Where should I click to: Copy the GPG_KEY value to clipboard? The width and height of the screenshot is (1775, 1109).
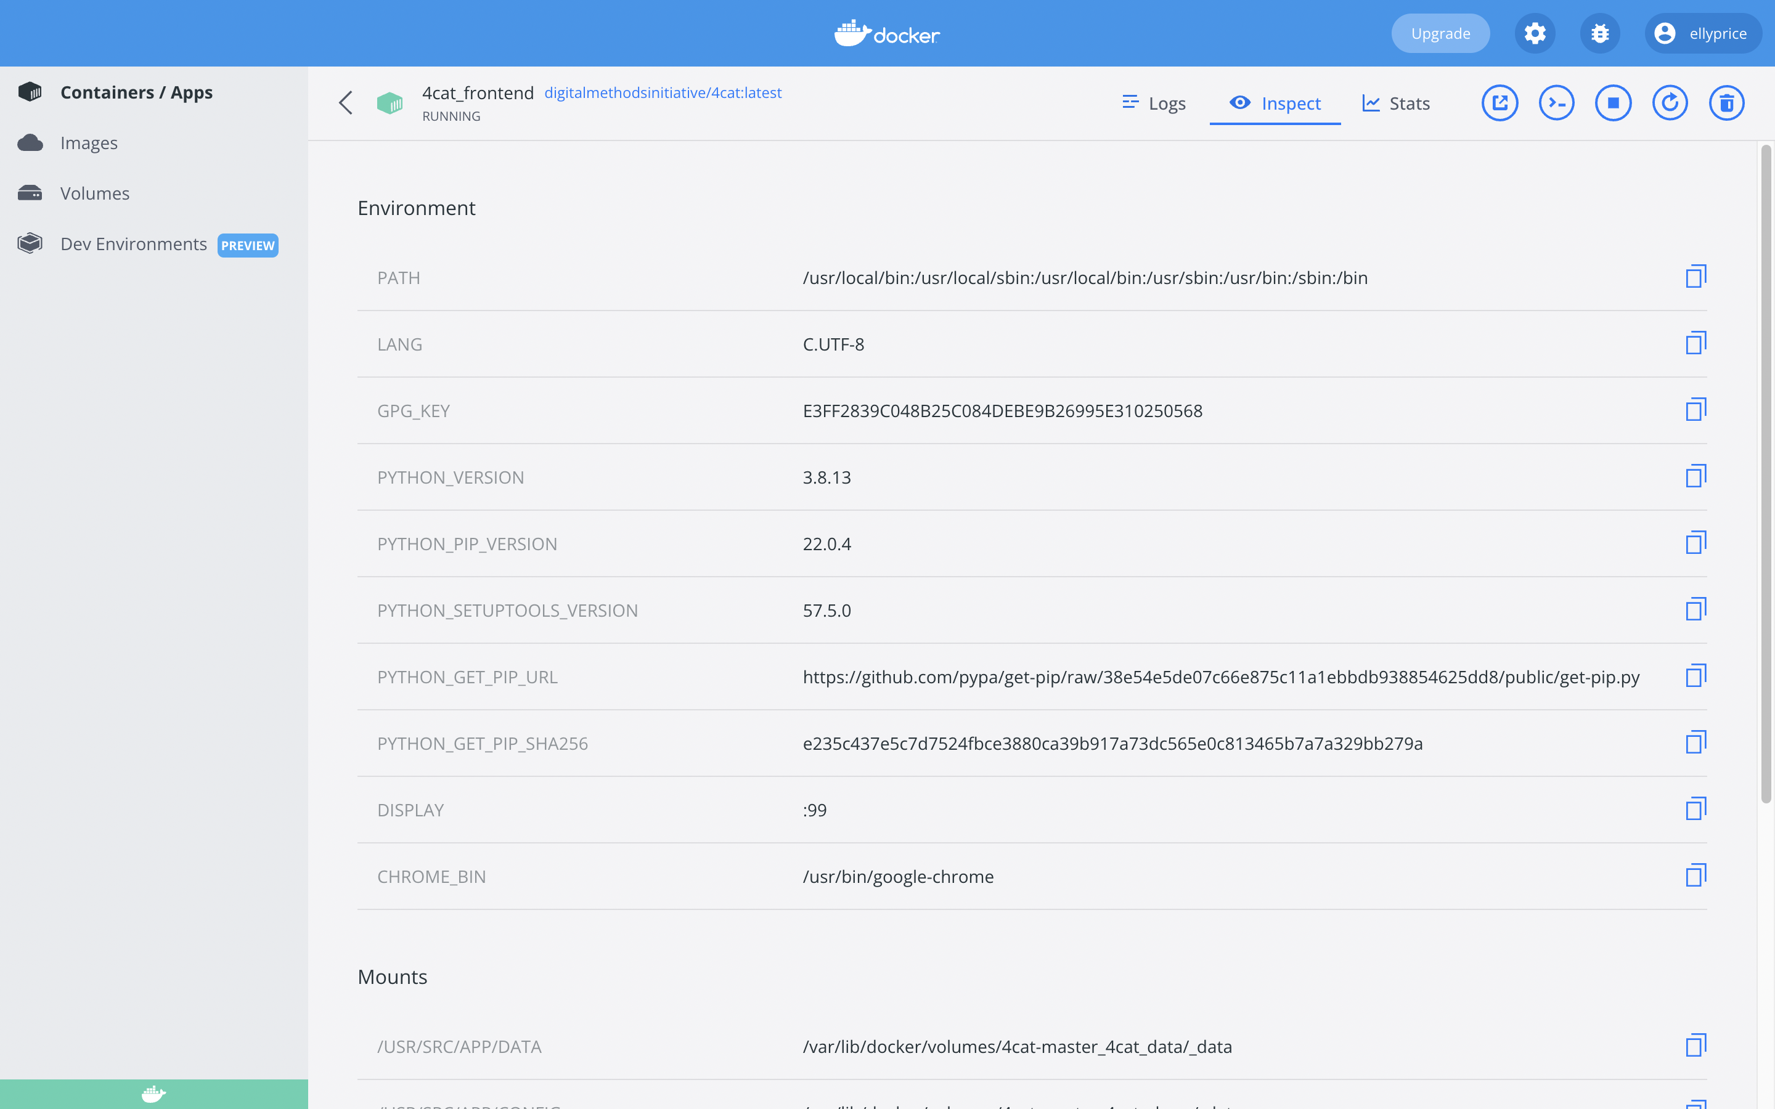[1695, 409]
